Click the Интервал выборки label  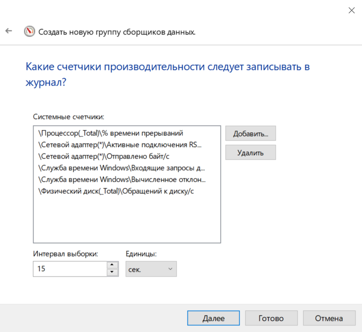66,254
